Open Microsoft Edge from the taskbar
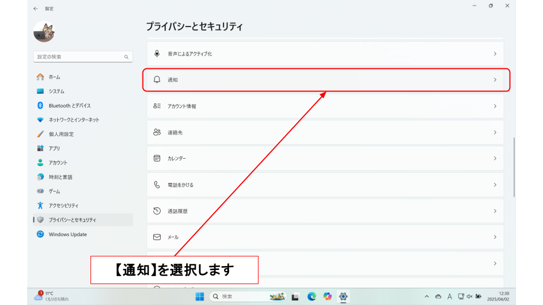This screenshot has height=305, width=543. coord(312,297)
